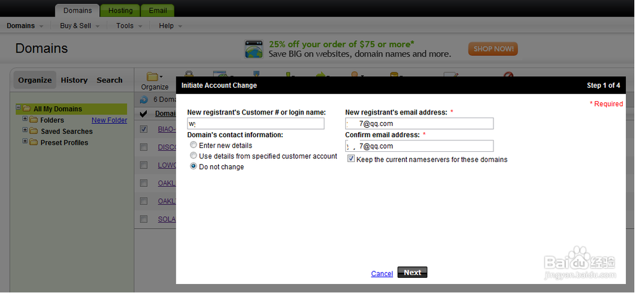Open the BIAO domain link
The width and height of the screenshot is (636, 293).
pyautogui.click(x=167, y=129)
